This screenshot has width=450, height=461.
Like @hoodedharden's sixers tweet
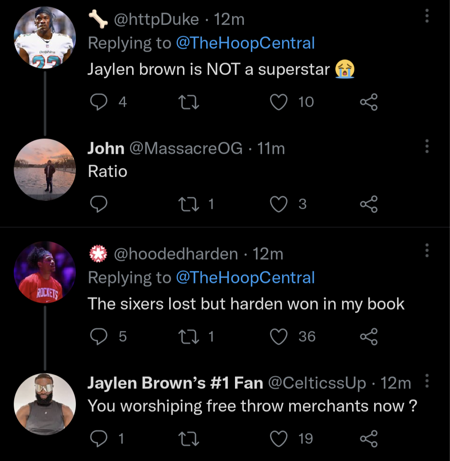pos(279,336)
